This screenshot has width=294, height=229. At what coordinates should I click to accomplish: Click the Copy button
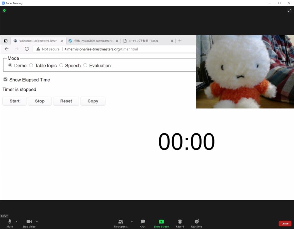93,101
